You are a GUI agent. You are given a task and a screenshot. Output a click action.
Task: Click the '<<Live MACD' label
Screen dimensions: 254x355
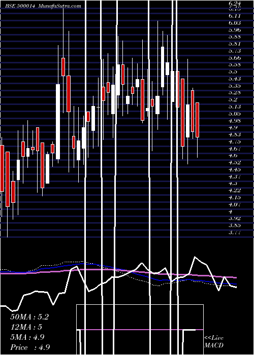pos(214,342)
